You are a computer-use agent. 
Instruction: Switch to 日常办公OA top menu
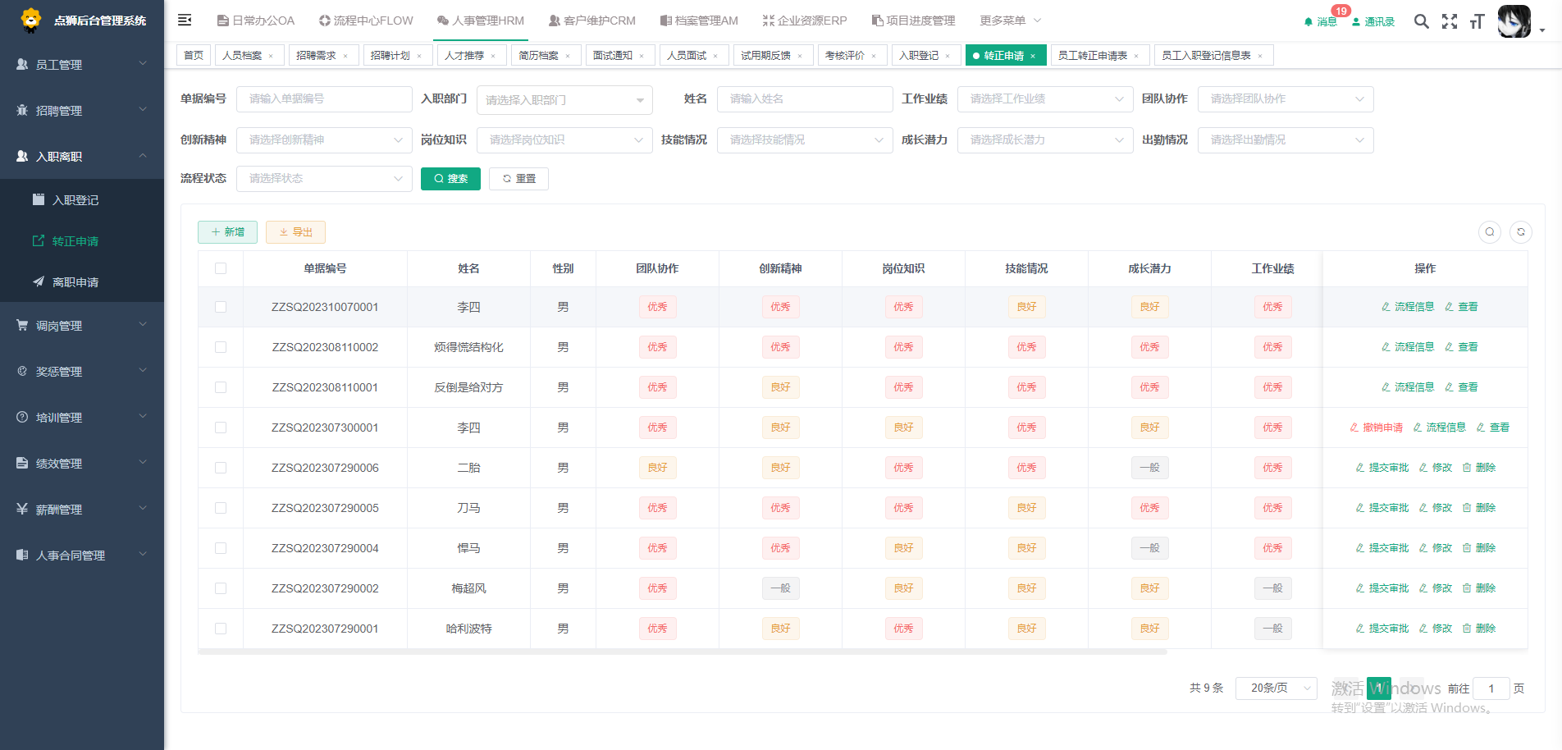pyautogui.click(x=256, y=21)
